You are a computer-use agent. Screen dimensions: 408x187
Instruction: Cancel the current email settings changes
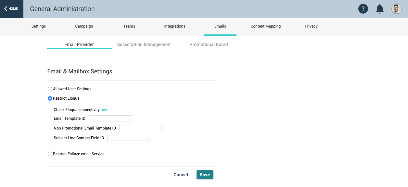click(x=181, y=175)
